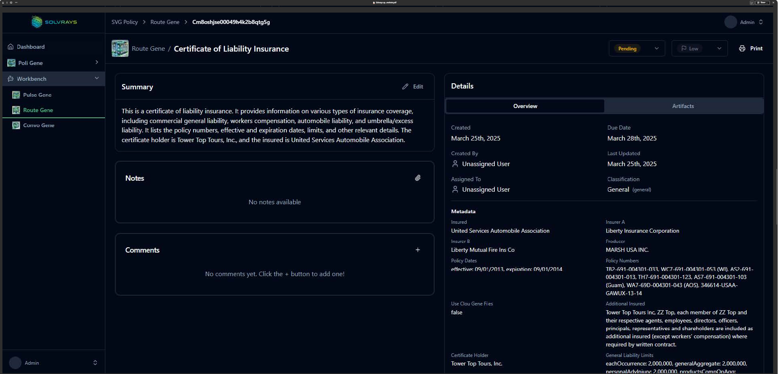The height and width of the screenshot is (374, 778).
Task: Click the top-right Admin avatar circle
Action: click(730, 22)
